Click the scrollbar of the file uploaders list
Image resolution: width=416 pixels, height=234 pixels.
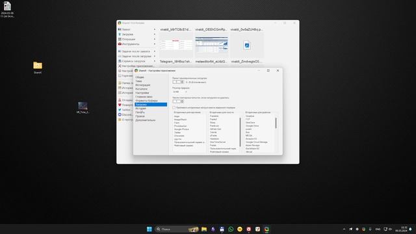pyautogui.click(x=276, y=123)
